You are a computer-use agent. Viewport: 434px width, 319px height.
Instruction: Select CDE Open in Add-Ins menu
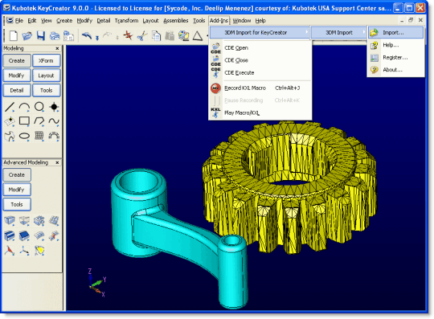point(260,48)
